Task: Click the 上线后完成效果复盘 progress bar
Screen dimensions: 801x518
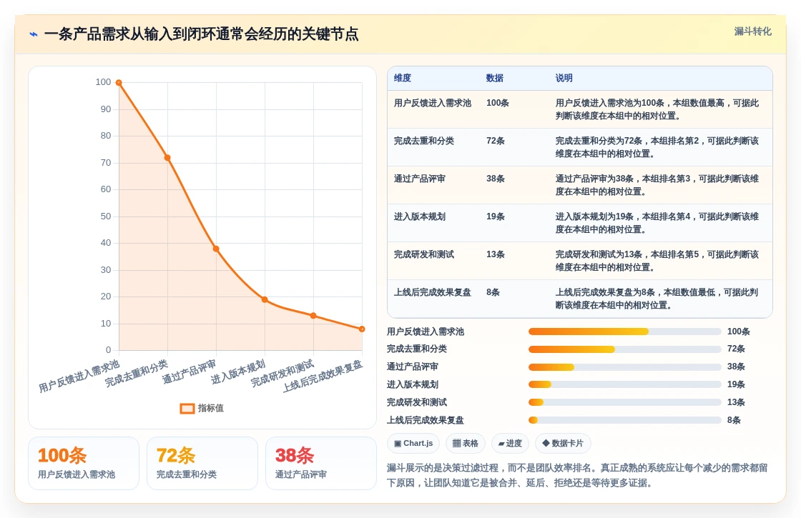Action: [625, 421]
